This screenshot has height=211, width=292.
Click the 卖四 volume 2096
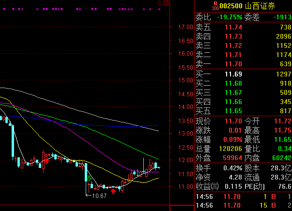284,36
